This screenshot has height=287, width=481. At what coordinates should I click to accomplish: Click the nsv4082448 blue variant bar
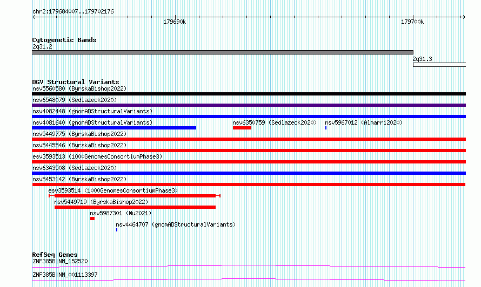click(x=249, y=117)
